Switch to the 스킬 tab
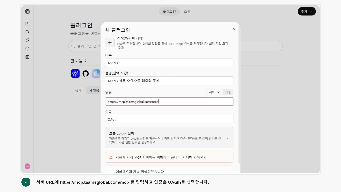 coord(187,11)
